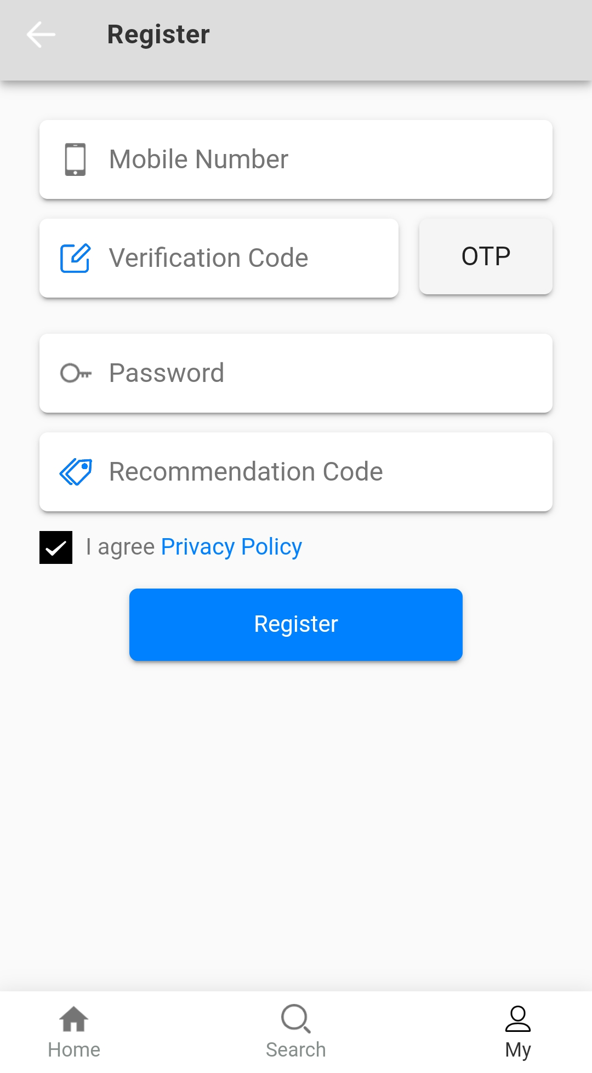The image size is (592, 1073).
Task: Click the key icon beside Password
Action: click(x=75, y=373)
